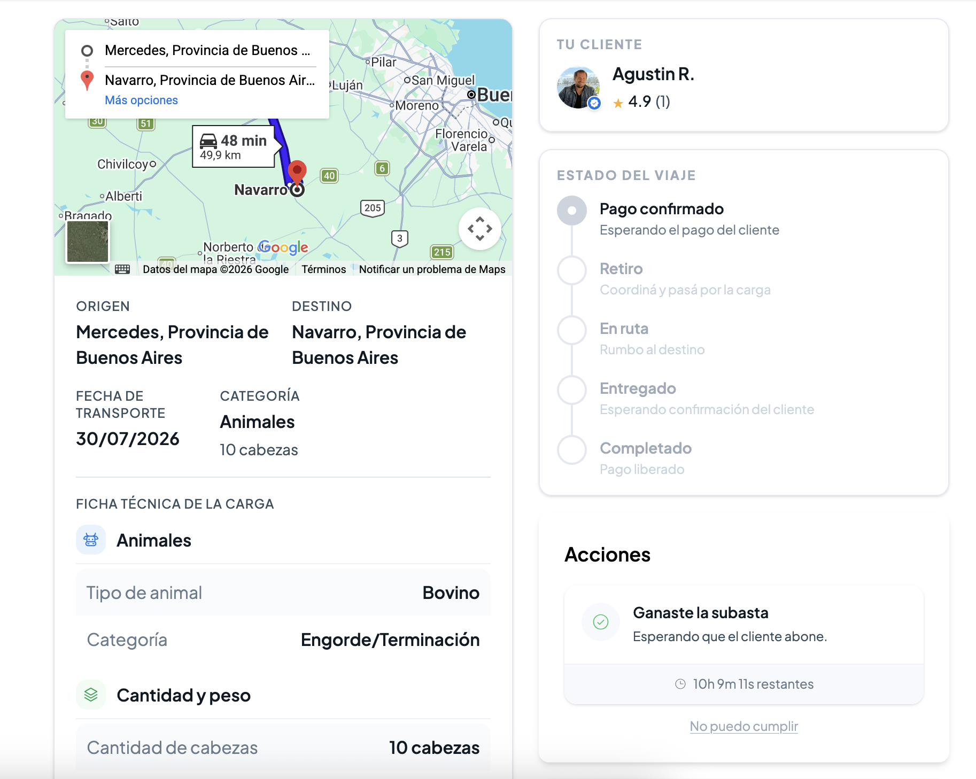Click the 'Bovino' value in Tipo de animal row
The image size is (976, 779).
point(451,593)
